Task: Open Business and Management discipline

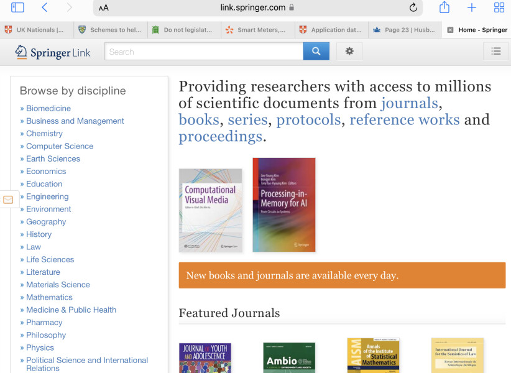Action: [75, 121]
